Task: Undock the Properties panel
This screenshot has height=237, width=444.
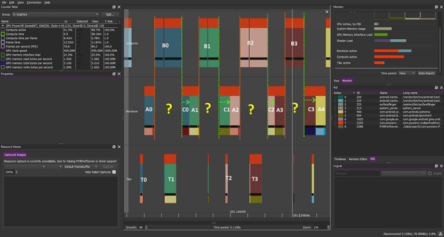Action: 114,74
